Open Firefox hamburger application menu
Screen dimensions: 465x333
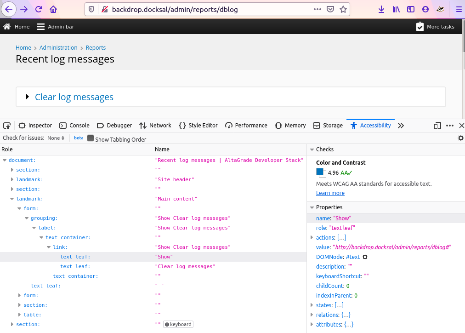coord(459,10)
